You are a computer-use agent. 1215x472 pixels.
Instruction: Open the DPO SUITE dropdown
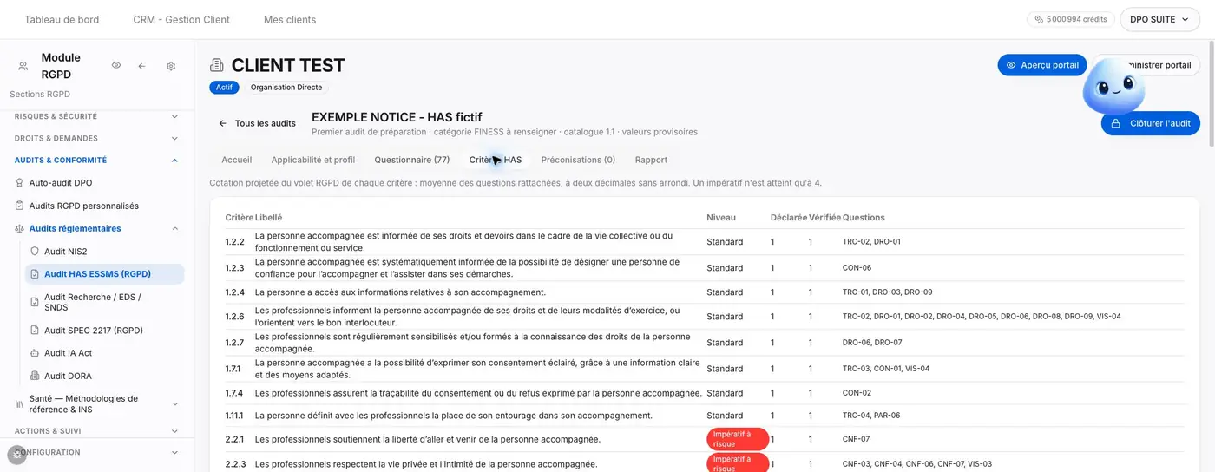(1159, 19)
